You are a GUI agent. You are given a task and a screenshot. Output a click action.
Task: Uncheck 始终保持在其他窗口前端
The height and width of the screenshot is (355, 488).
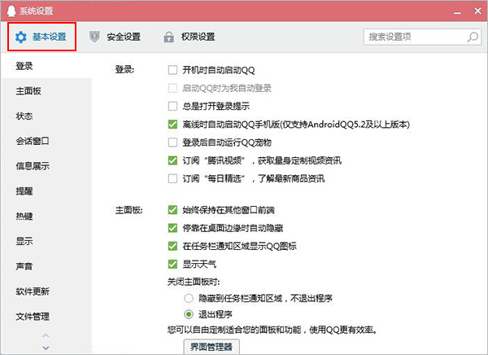(172, 210)
